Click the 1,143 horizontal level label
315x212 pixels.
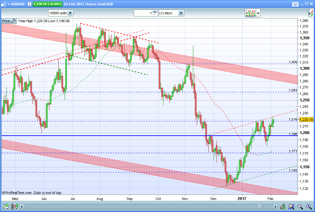293,170
